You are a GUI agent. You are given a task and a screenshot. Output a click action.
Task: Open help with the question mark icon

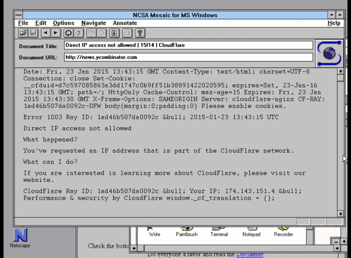[x=140, y=33]
